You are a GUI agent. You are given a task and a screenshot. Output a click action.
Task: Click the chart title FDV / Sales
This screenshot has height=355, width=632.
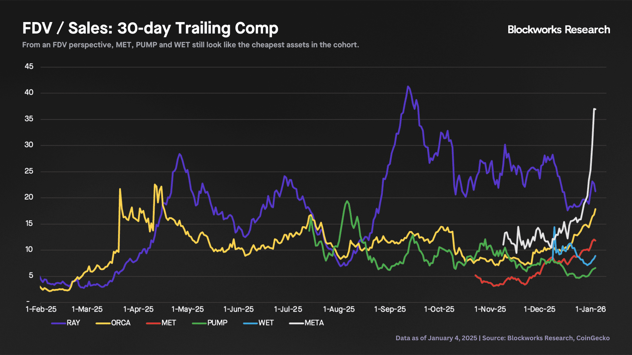(x=150, y=28)
